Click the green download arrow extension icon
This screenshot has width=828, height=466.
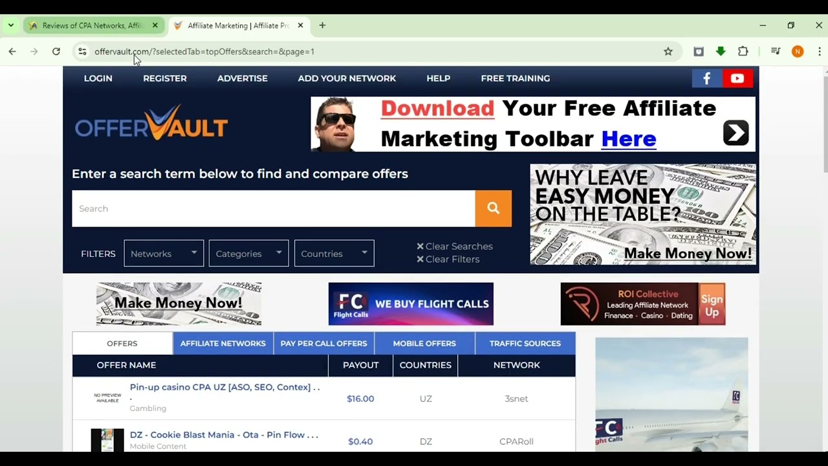[721, 52]
